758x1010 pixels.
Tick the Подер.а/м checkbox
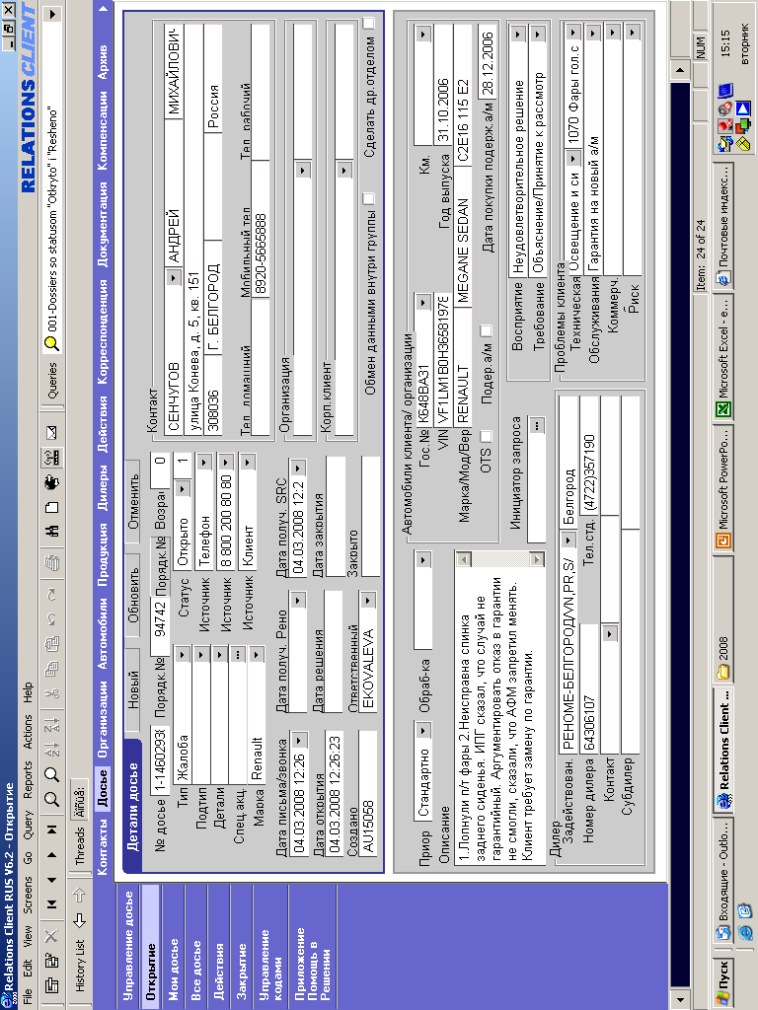click(x=487, y=331)
